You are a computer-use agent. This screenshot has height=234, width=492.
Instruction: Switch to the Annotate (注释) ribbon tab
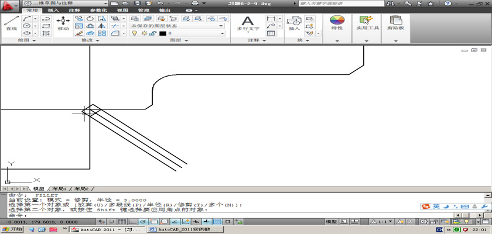74,11
